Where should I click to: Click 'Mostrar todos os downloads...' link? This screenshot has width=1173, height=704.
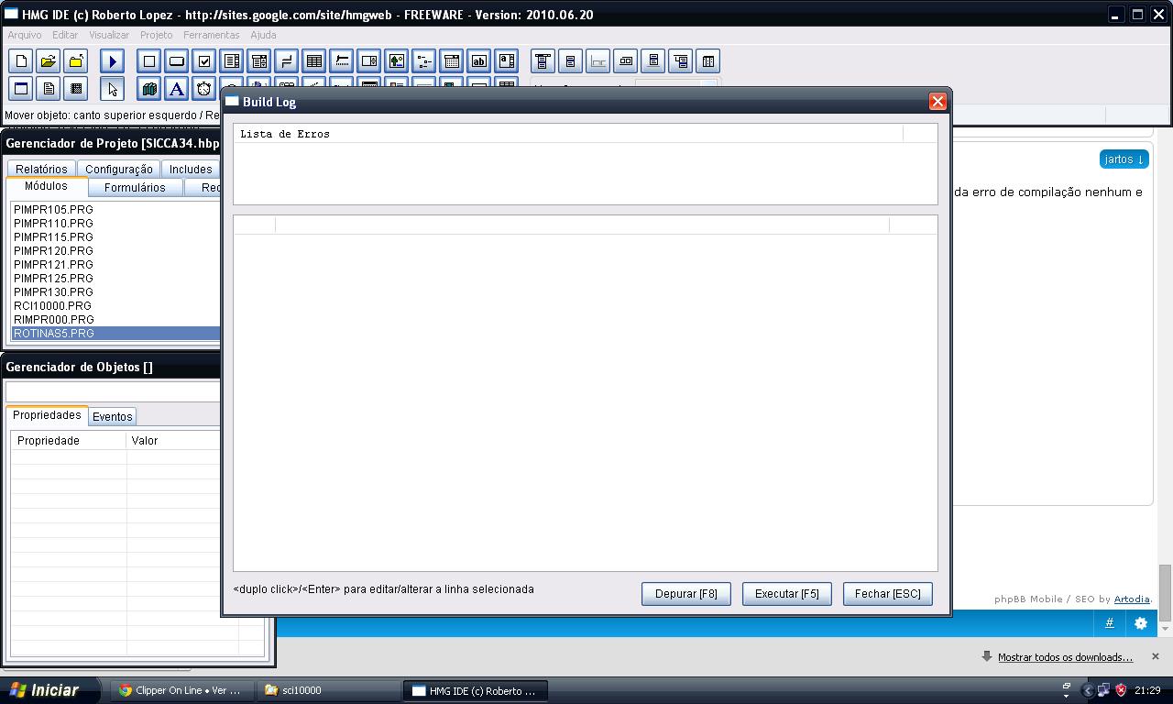(x=1065, y=657)
